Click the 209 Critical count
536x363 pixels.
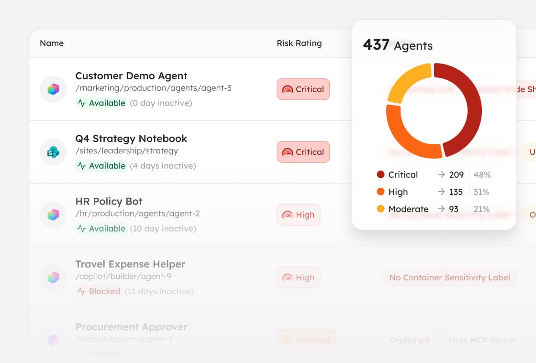[x=457, y=175]
